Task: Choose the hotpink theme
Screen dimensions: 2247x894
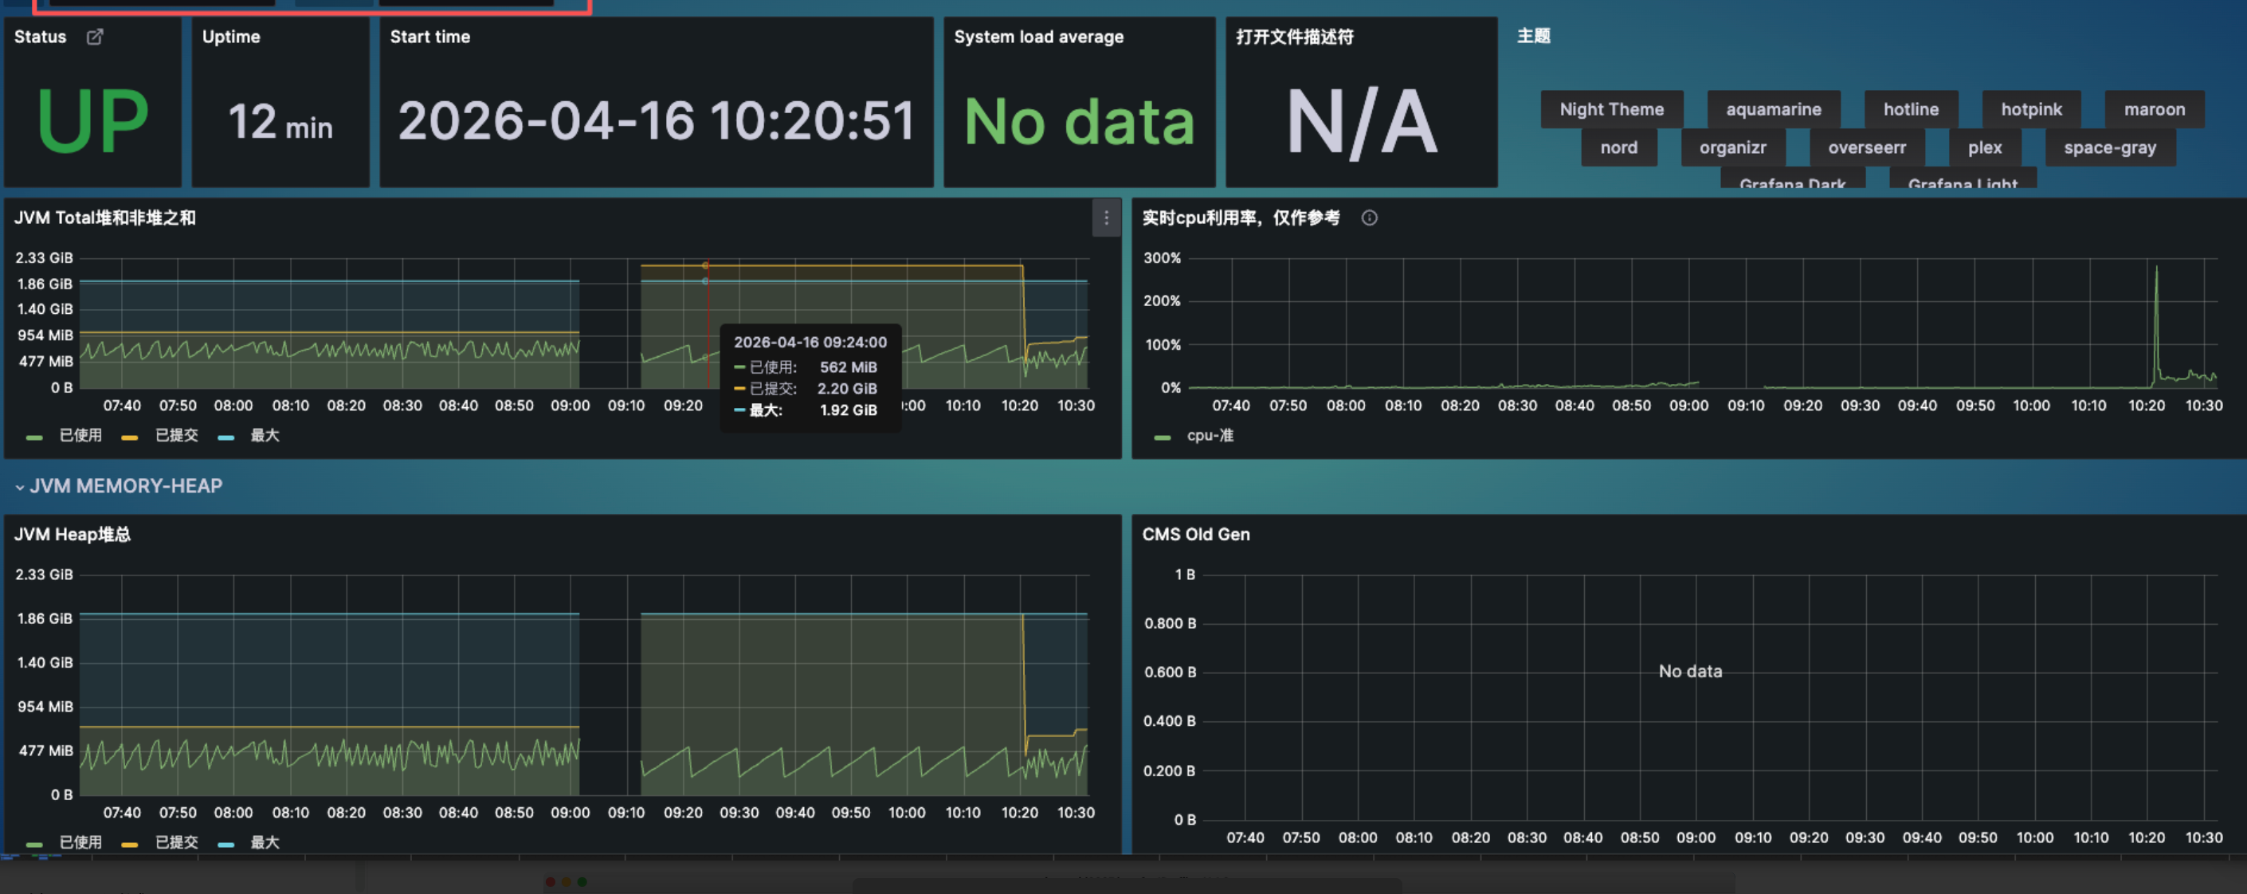Action: click(x=2031, y=110)
